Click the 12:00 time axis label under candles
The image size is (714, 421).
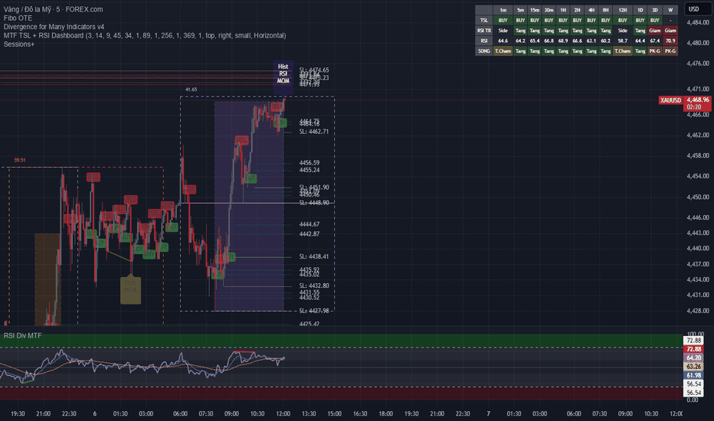[x=283, y=413]
